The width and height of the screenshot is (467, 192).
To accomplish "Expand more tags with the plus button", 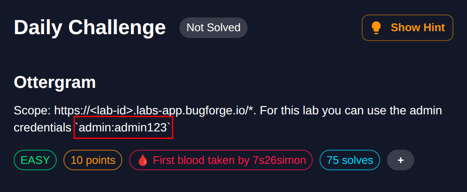I will pyautogui.click(x=400, y=160).
